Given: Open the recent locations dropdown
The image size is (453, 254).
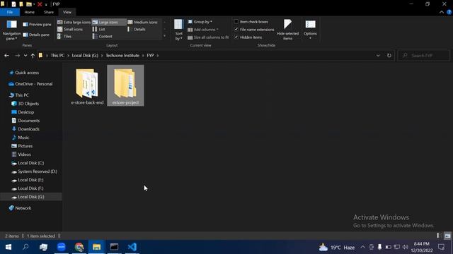Looking at the screenshot, I should [25, 55].
